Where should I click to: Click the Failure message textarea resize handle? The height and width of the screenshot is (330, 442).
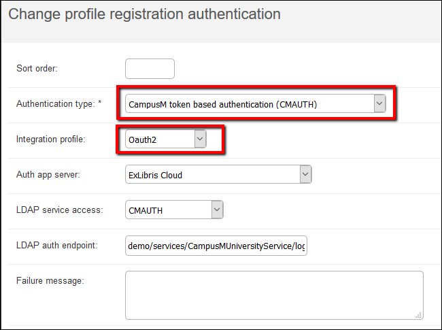(419, 315)
